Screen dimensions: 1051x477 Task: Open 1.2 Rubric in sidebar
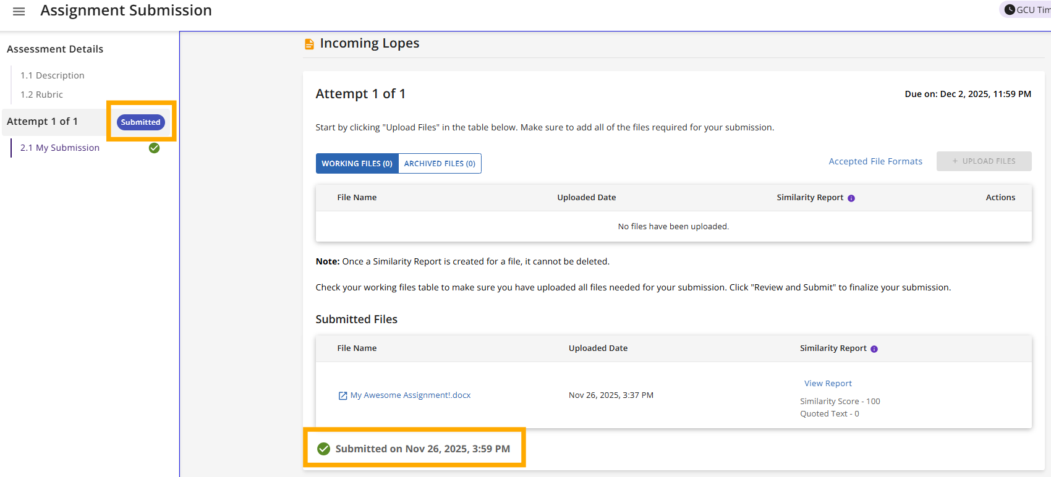41,95
